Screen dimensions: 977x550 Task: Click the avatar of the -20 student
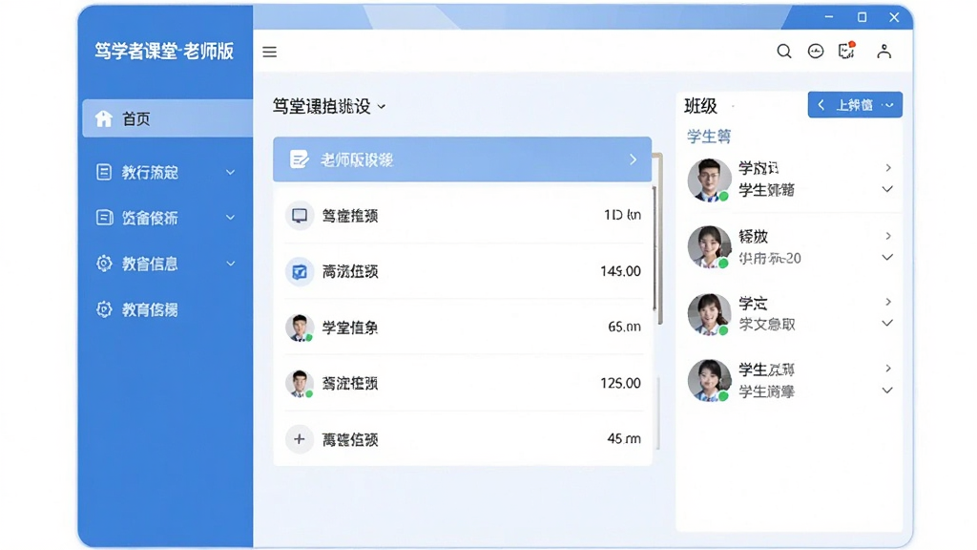coord(709,247)
